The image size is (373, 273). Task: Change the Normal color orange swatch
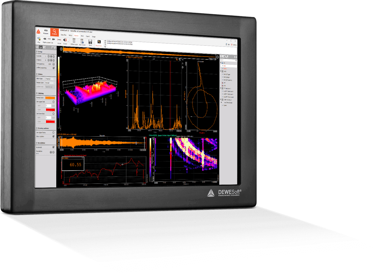point(50,97)
